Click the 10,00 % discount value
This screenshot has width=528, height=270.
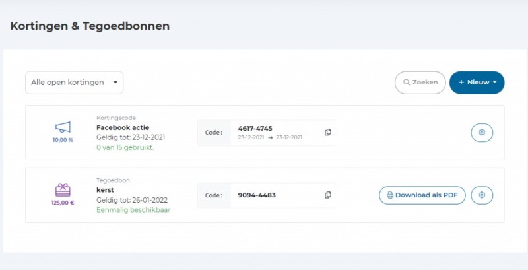63,140
